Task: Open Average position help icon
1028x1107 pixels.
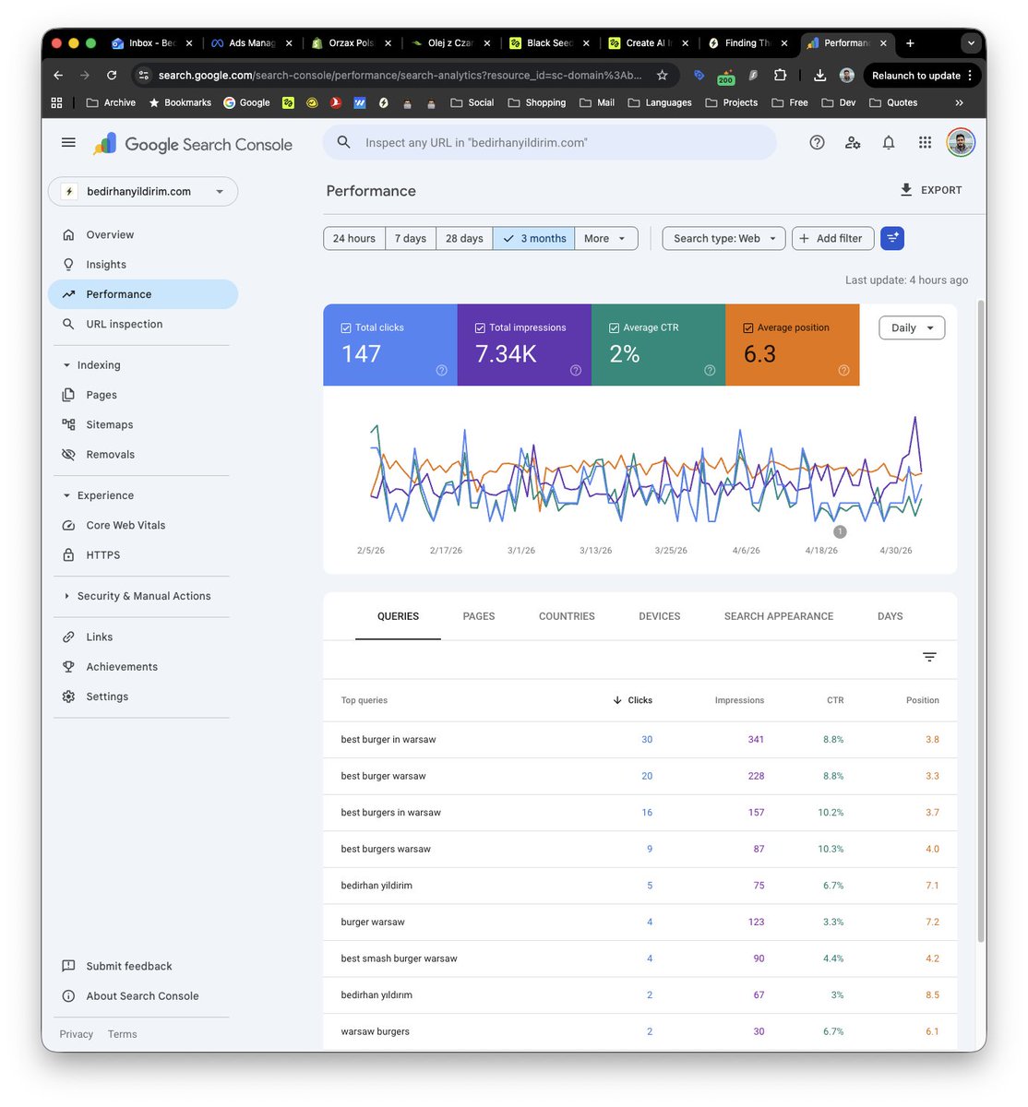Action: point(843,370)
